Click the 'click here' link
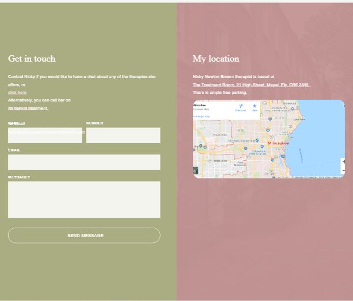Screen dimensions: 353x301 click(17, 93)
